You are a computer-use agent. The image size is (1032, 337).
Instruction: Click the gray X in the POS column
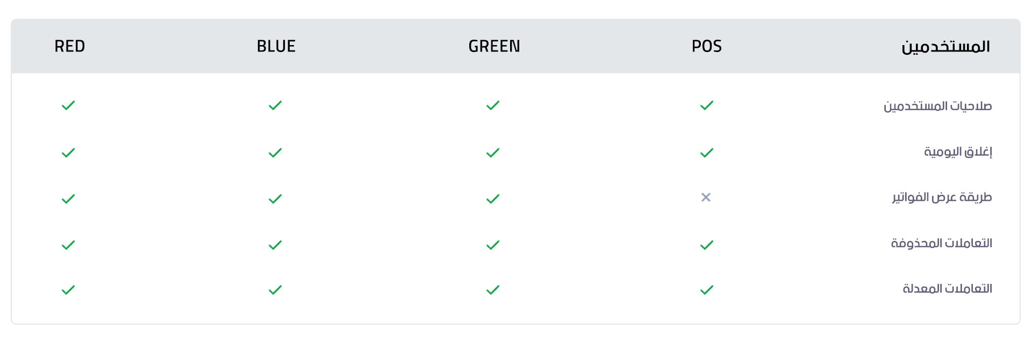coord(706,197)
